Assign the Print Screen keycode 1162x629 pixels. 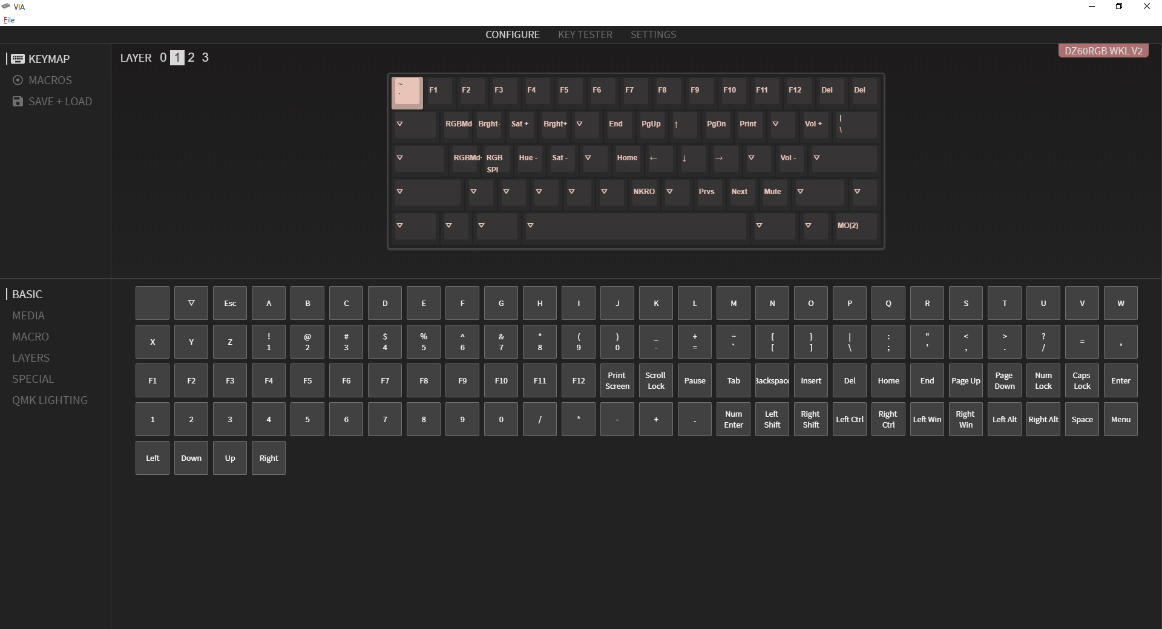[617, 380]
